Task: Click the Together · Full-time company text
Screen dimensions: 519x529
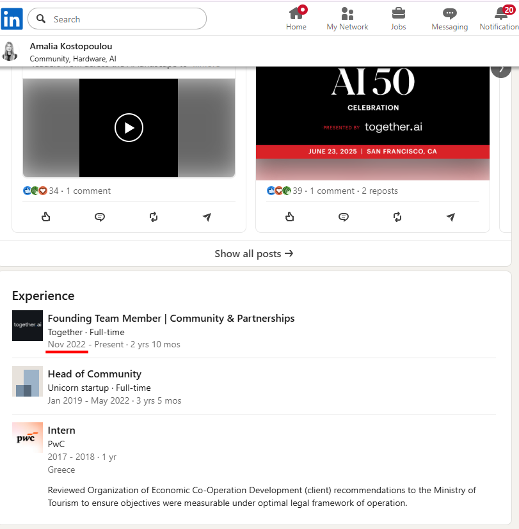Action: [x=86, y=333]
